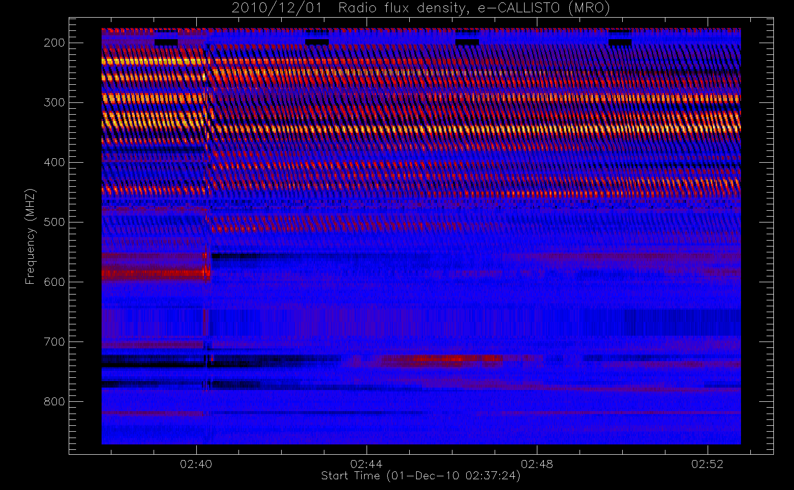Select the 700 frequency tick label
This screenshot has width=794, height=490.
tap(54, 342)
